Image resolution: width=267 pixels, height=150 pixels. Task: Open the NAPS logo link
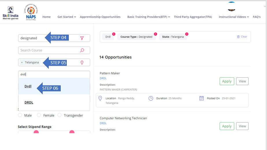coord(31,12)
